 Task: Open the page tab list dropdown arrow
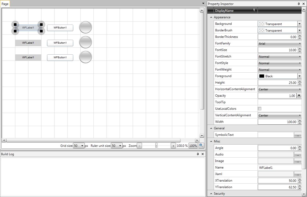point(203,4)
